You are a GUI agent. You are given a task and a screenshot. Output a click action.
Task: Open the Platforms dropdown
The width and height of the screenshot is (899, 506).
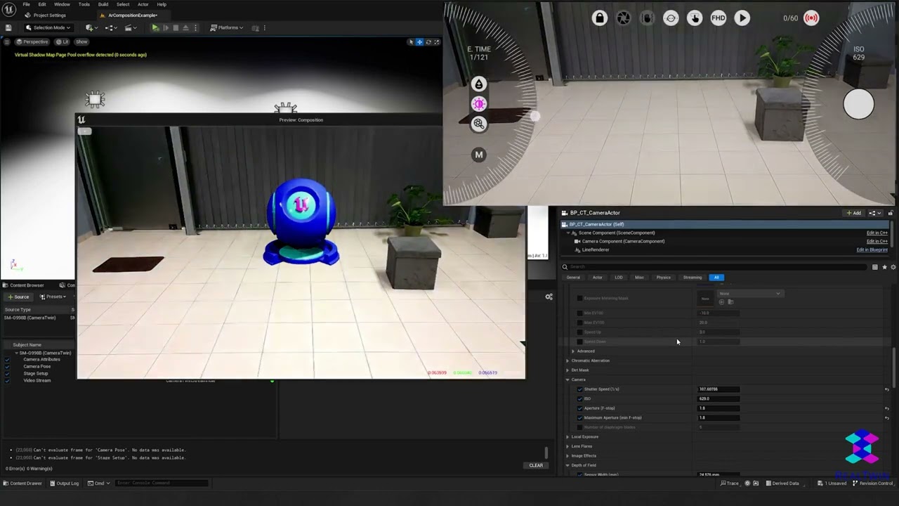[x=227, y=27]
